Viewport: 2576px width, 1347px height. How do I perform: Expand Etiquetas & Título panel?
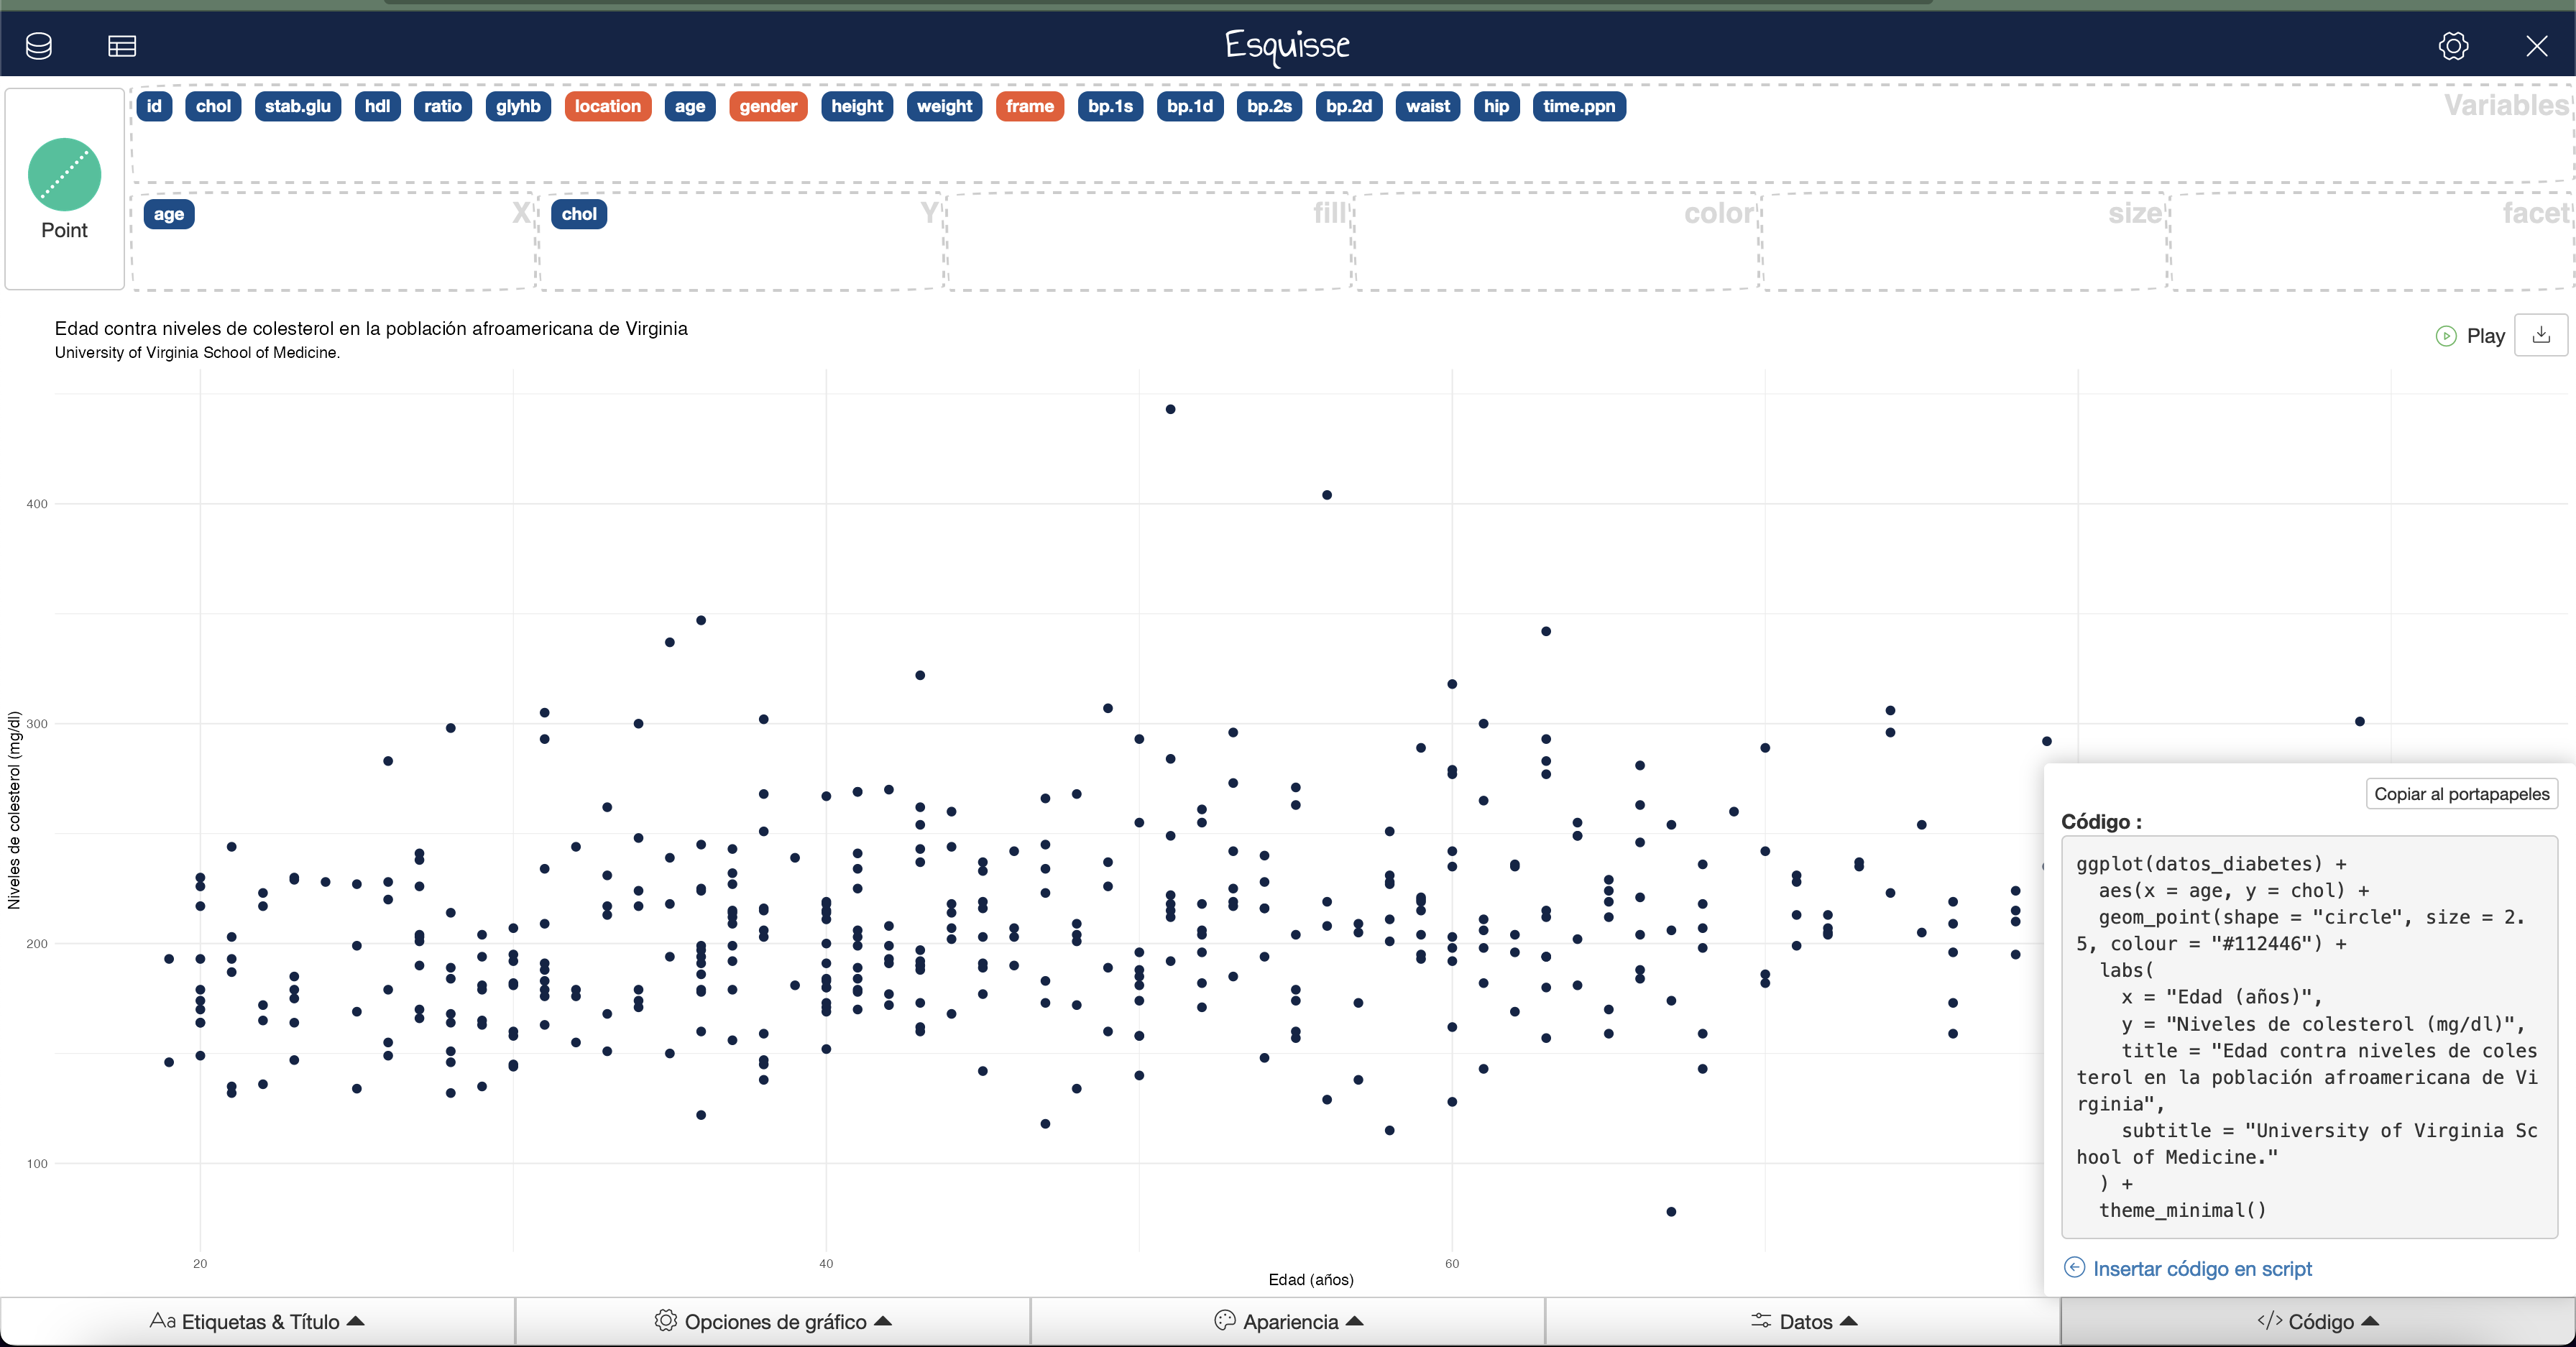[258, 1321]
